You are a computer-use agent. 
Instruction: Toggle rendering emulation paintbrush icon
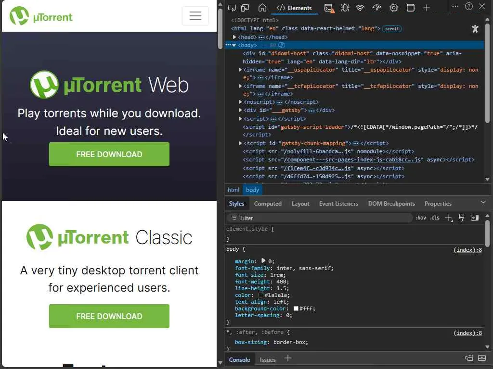pyautogui.click(x=462, y=218)
